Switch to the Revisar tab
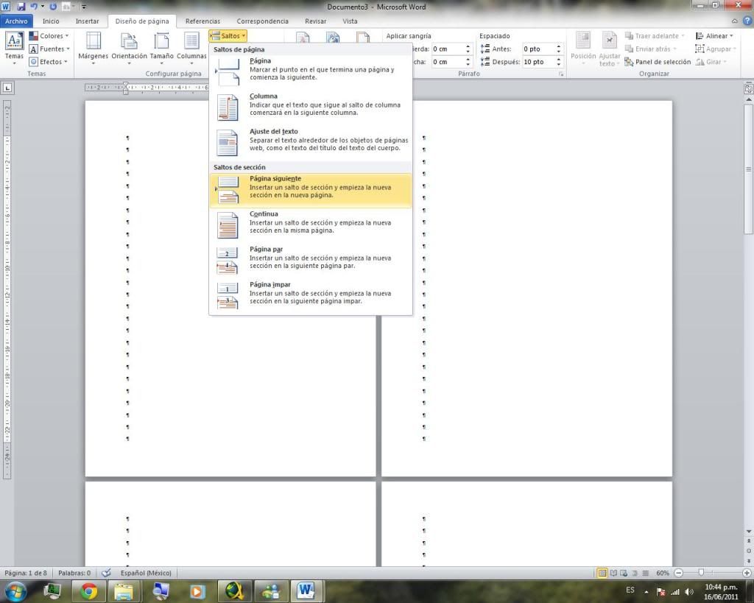The height and width of the screenshot is (603, 754). pos(315,21)
